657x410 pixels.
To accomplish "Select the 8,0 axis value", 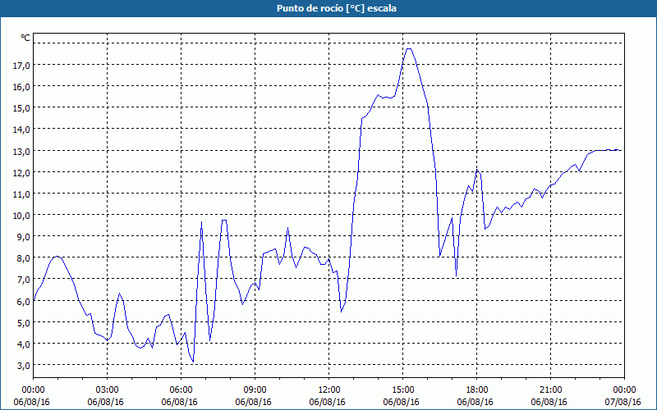I will click(23, 258).
